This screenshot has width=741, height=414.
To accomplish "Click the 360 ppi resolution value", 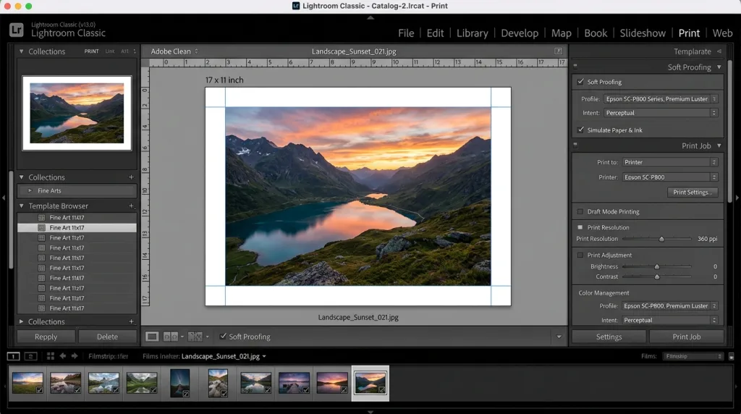I will click(707, 239).
